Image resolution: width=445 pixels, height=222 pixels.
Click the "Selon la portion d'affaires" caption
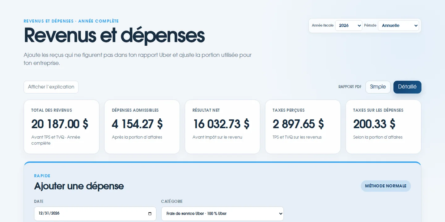pyautogui.click(x=378, y=137)
